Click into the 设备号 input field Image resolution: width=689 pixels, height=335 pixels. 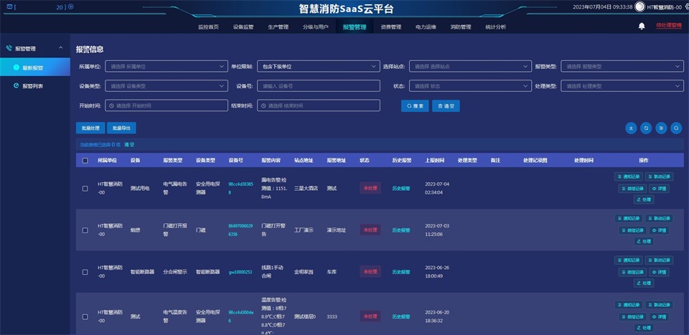pyautogui.click(x=318, y=86)
